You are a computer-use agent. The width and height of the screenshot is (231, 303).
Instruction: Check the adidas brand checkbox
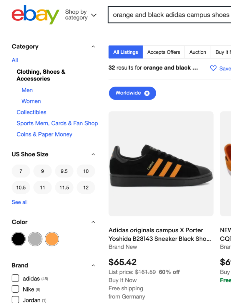[15, 278]
